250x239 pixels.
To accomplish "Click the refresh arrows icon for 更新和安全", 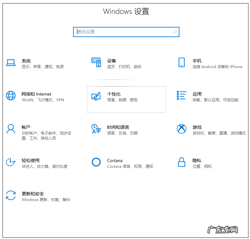I will (11, 195).
